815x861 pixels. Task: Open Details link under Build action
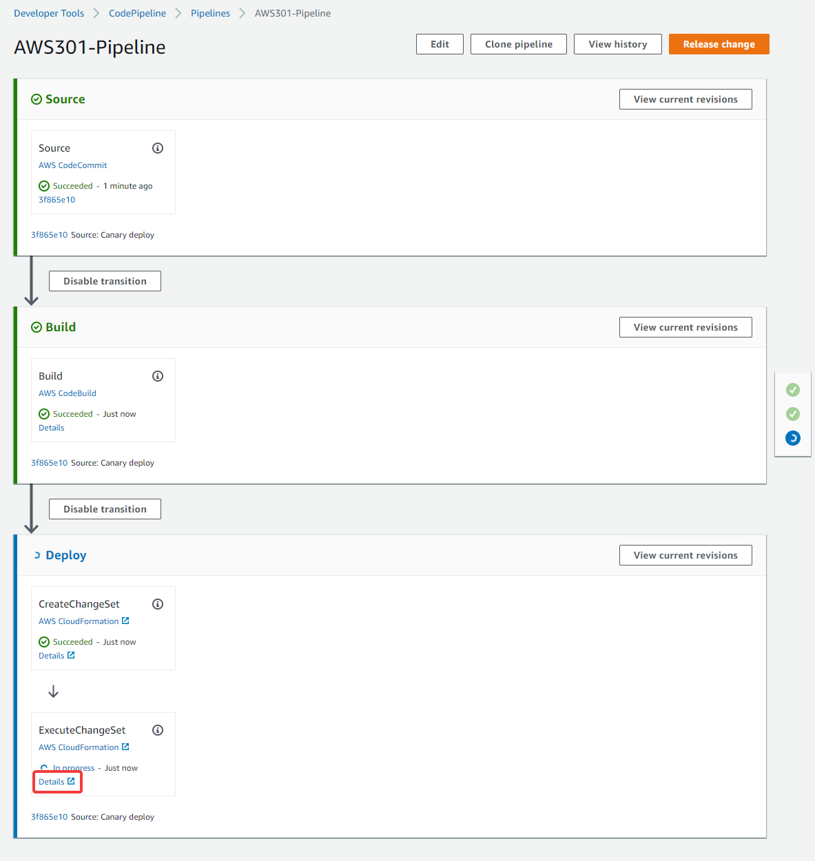click(51, 428)
